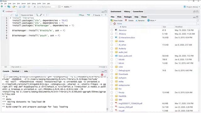Open workspace panes grid icon
This screenshot has width=201, height=113.
tap(59, 7)
